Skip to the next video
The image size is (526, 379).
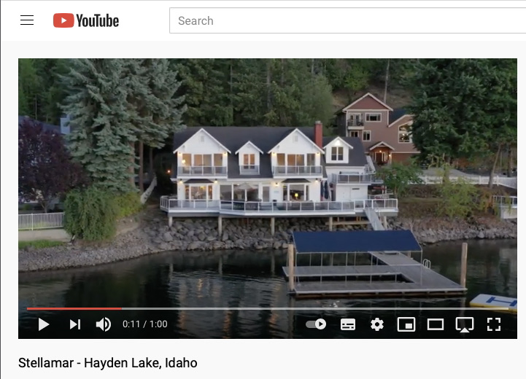pyautogui.click(x=75, y=324)
